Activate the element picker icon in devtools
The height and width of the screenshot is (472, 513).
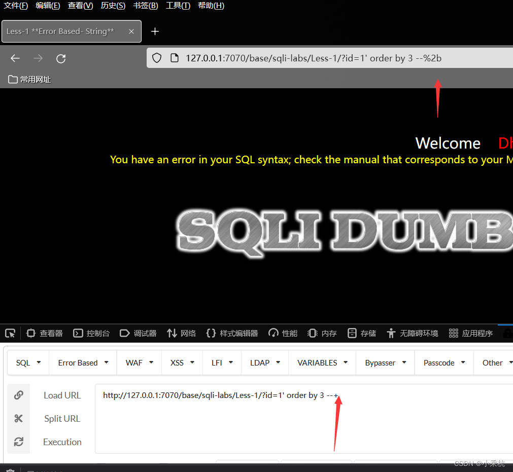tap(10, 334)
